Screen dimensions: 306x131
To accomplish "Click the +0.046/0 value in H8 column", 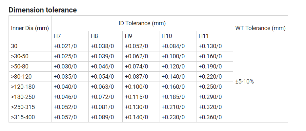I will (x=102, y=66).
